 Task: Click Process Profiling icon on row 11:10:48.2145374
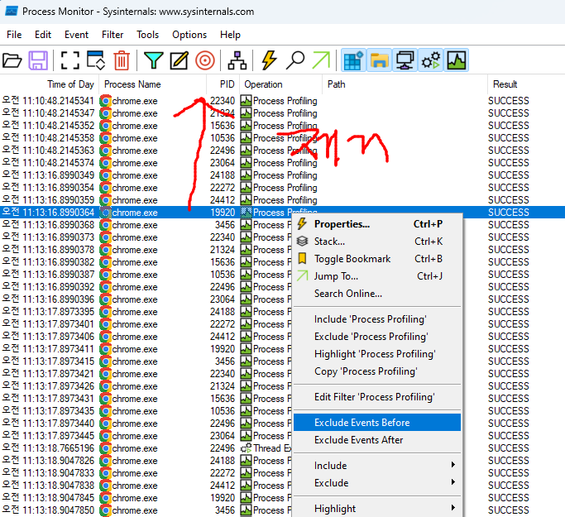pyautogui.click(x=247, y=163)
